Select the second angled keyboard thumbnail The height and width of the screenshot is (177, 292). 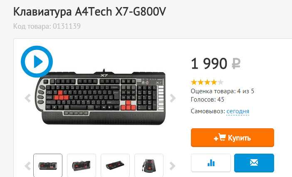(x=82, y=165)
